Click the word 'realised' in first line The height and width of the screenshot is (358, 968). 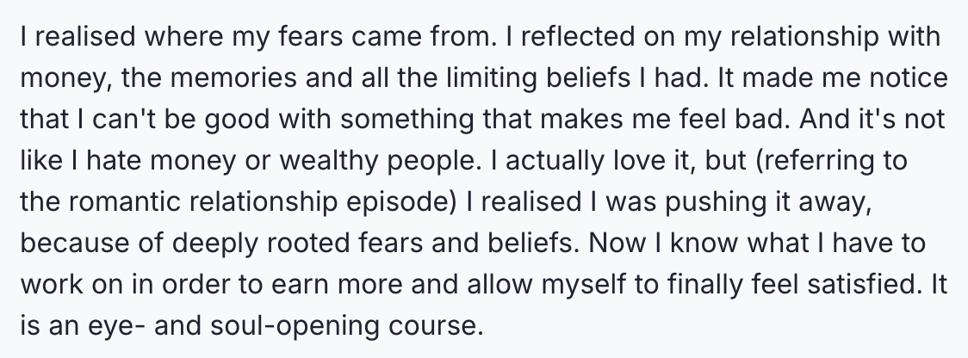(x=84, y=36)
